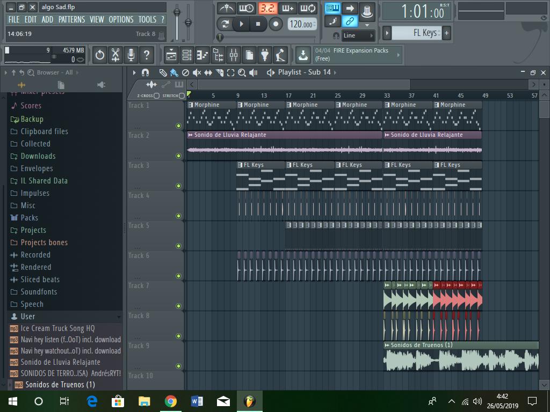Open the pattern selector FL Keys

tap(417, 33)
